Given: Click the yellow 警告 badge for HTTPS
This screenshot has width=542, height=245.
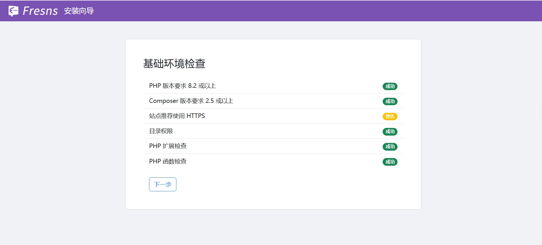Looking at the screenshot, I should [x=390, y=116].
